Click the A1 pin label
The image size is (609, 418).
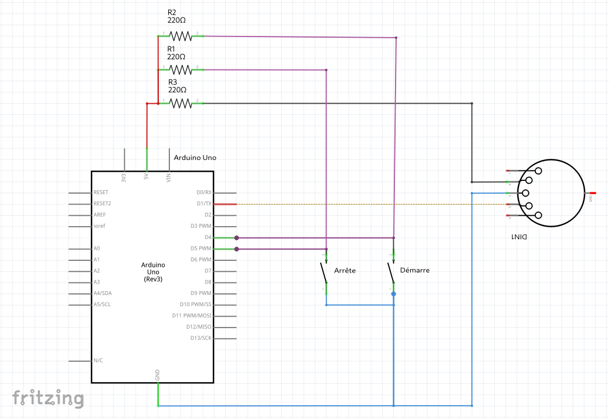click(x=96, y=260)
